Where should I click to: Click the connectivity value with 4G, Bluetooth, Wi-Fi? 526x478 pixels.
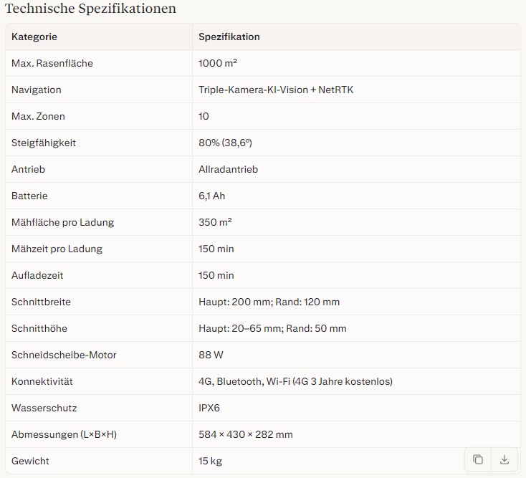[x=295, y=381]
